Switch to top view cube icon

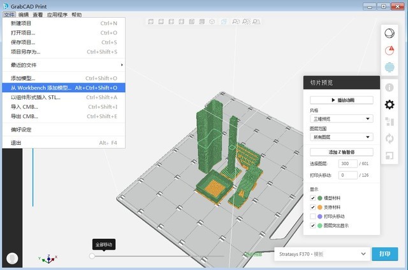click(x=191, y=22)
